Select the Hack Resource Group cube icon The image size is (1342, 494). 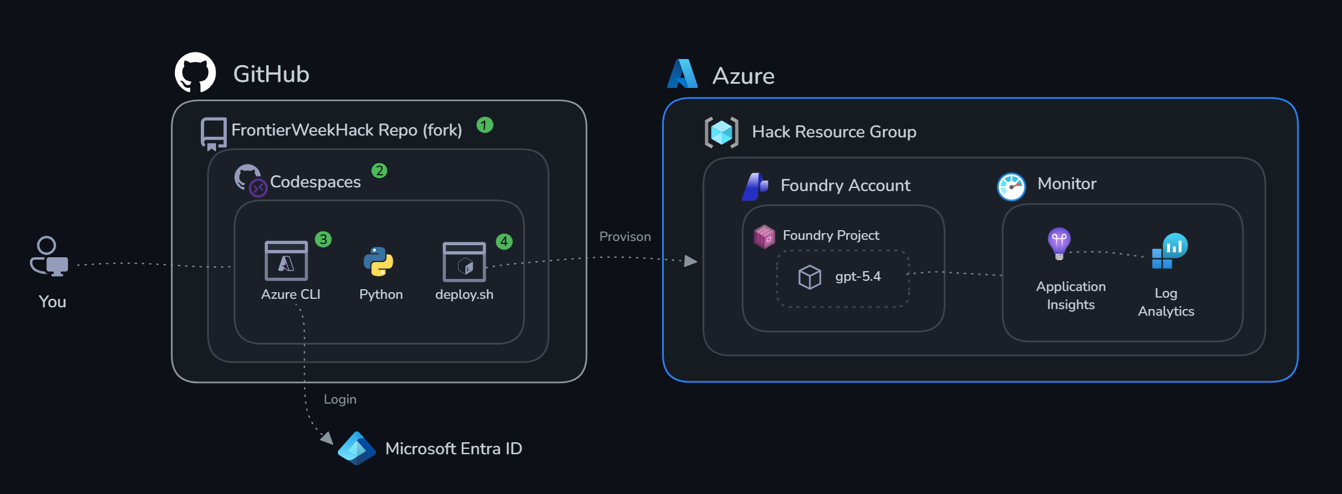click(722, 133)
